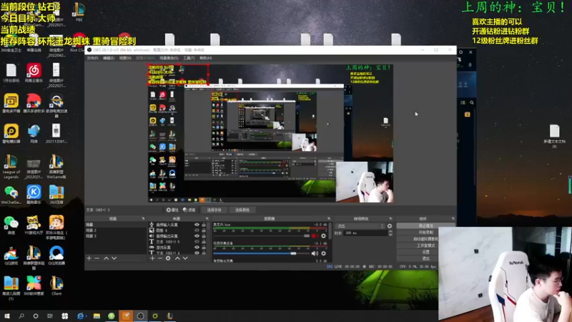Open the Scene Collection menu in OBS
The height and width of the screenshot is (322, 572).
coord(169,58)
